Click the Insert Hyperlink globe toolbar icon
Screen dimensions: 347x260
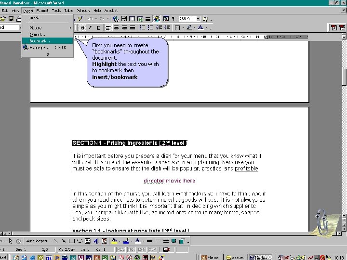(116, 19)
